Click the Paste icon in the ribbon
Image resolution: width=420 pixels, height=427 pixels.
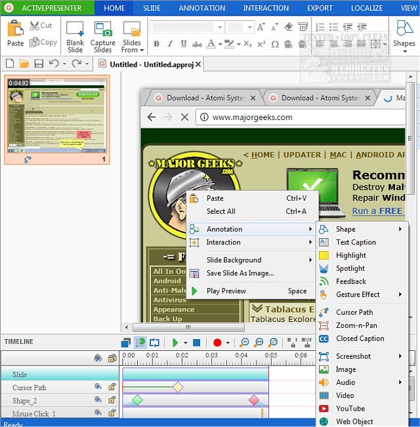coord(15,29)
